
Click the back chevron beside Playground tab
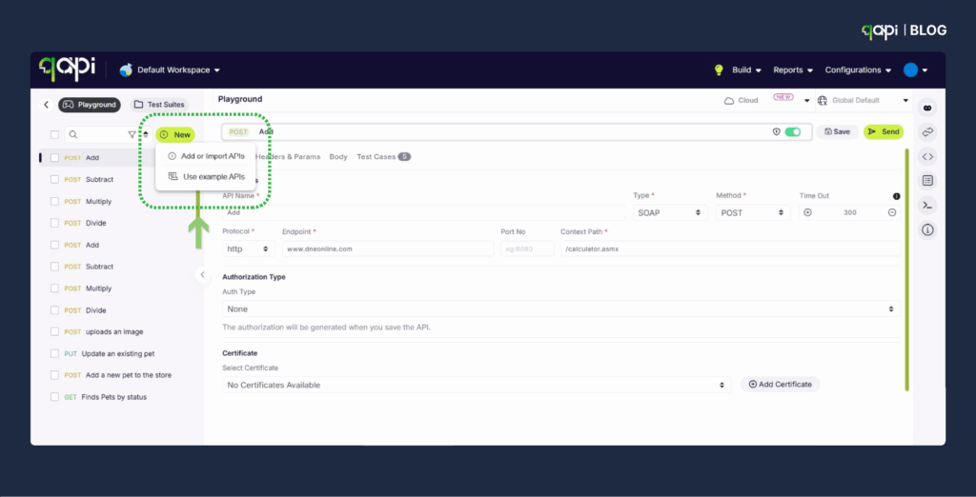tap(46, 105)
